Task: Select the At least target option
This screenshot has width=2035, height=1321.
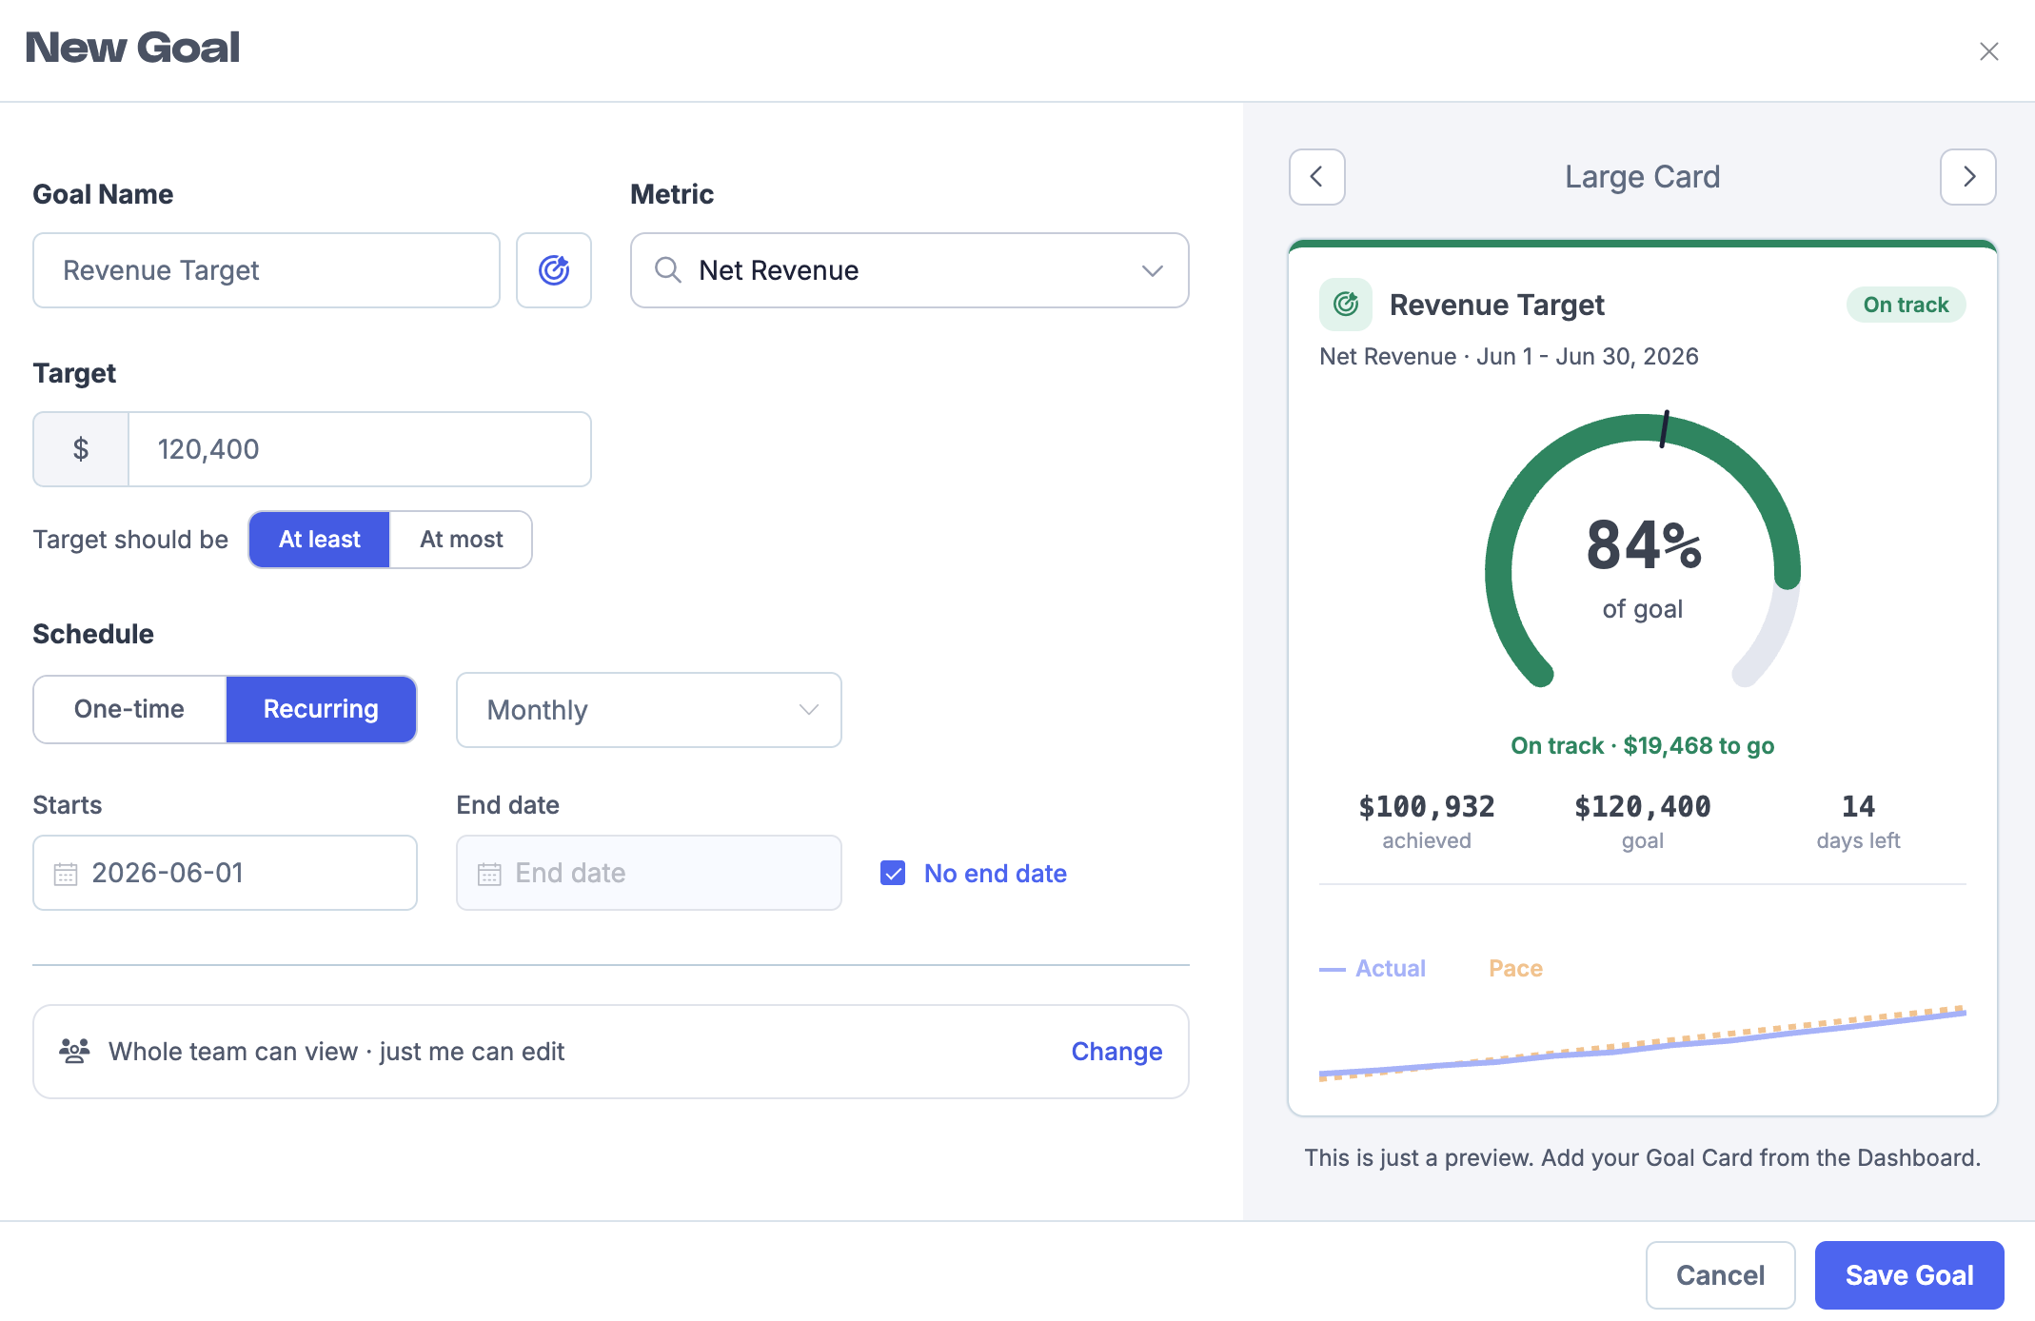Action: point(320,540)
